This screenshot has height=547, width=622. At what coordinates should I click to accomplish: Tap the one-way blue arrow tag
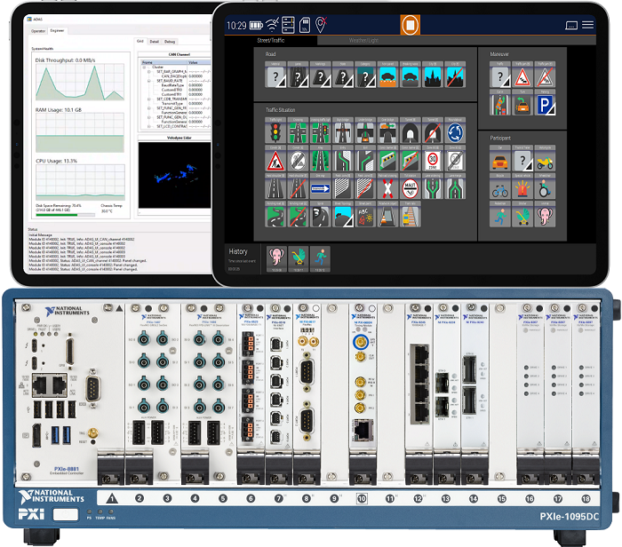pos(320,188)
